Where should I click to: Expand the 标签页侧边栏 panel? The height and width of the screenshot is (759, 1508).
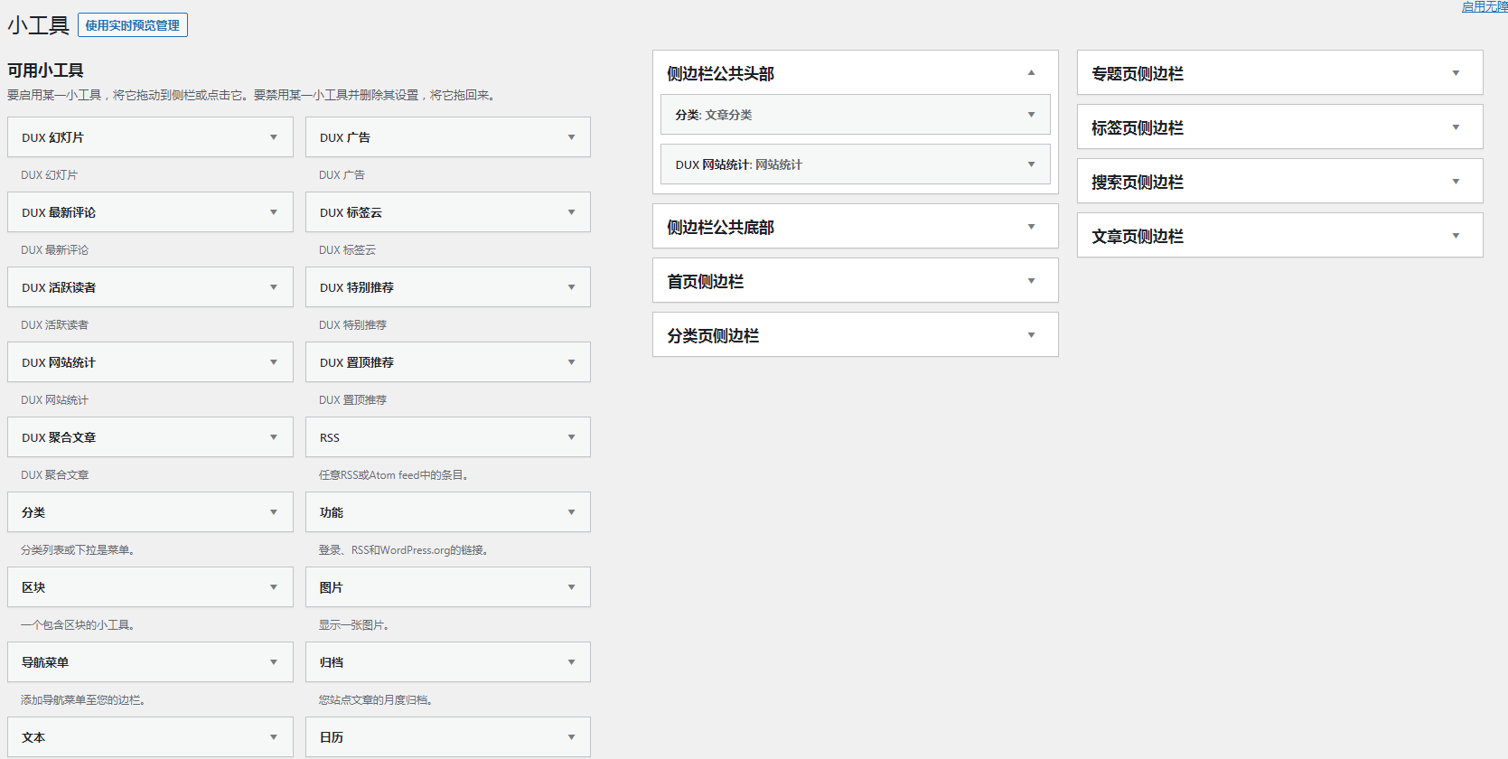click(x=1456, y=127)
